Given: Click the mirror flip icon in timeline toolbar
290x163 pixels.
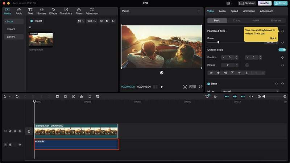Looking at the screenshot, I should tap(82, 97).
